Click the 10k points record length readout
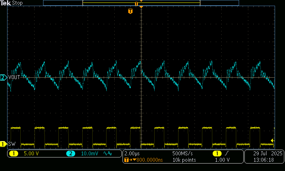The height and width of the screenshot is (171, 285). (184, 160)
